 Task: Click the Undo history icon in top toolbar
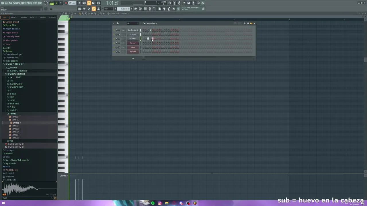pyautogui.click(x=170, y=3)
